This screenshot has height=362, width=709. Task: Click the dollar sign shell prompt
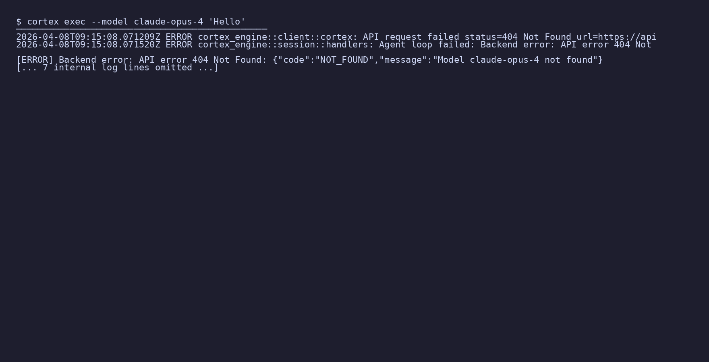[19, 22]
